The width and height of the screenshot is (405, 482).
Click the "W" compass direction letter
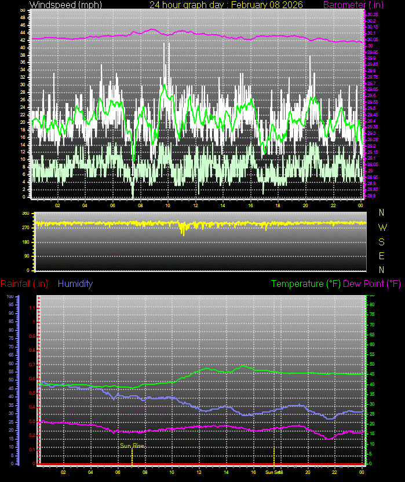pyautogui.click(x=382, y=227)
